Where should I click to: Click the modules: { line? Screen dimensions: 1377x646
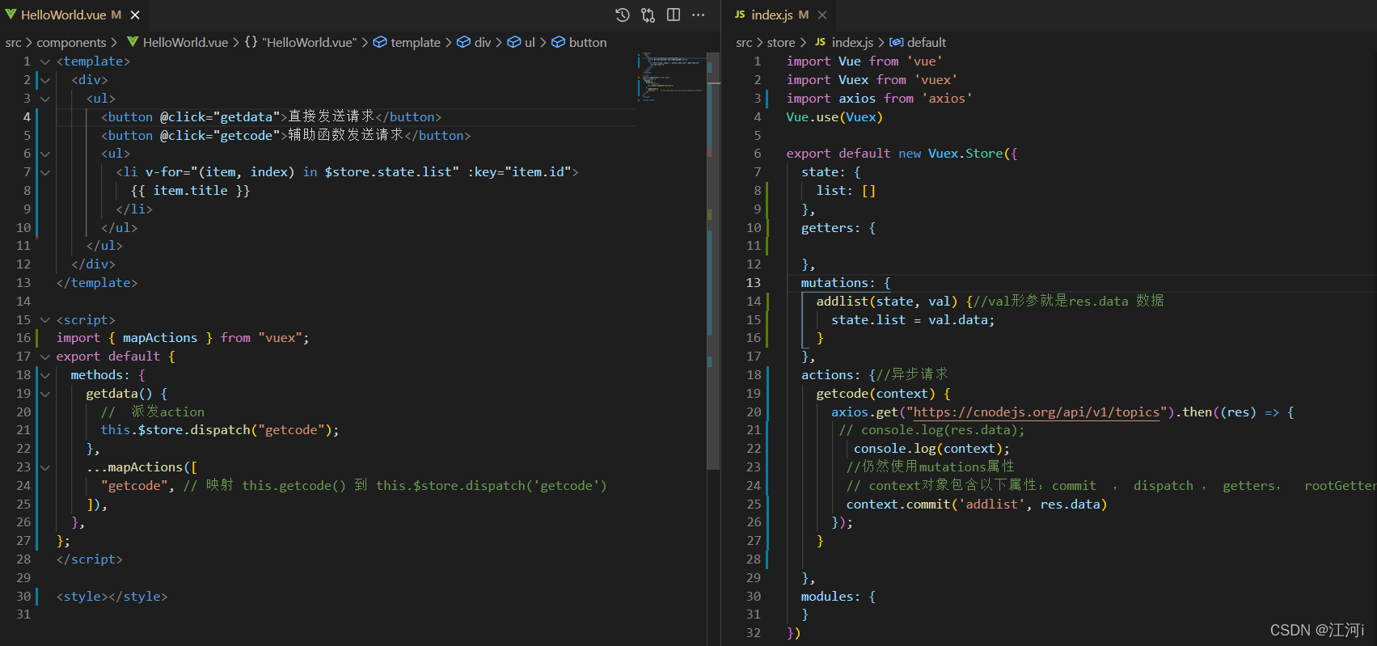pos(838,597)
